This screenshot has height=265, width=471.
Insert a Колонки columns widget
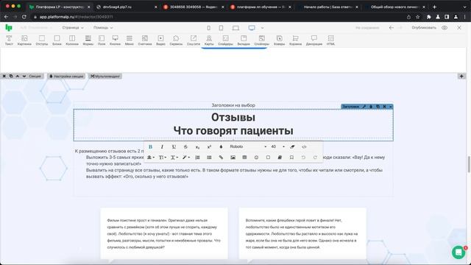coord(72,40)
